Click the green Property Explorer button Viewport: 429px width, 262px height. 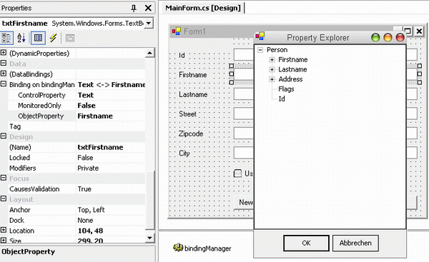point(375,37)
